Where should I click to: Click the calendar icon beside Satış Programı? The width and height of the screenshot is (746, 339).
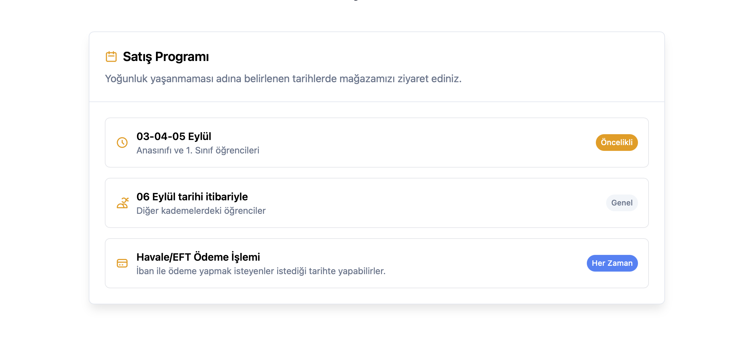tap(111, 57)
